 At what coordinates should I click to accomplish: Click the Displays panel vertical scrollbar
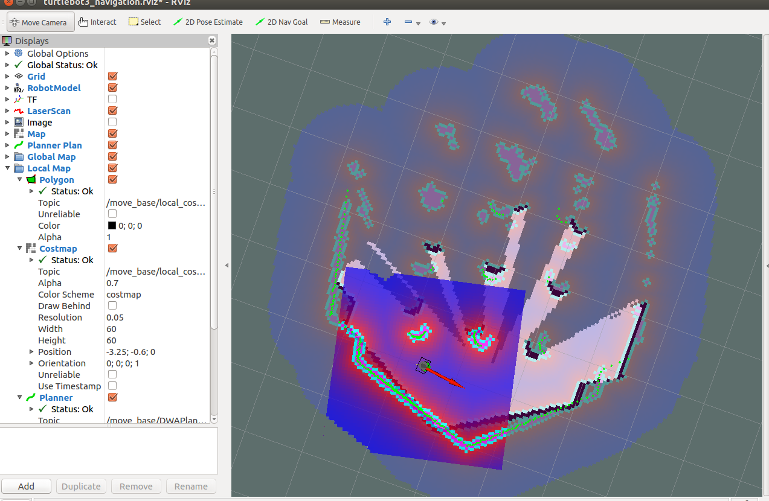coord(214,193)
